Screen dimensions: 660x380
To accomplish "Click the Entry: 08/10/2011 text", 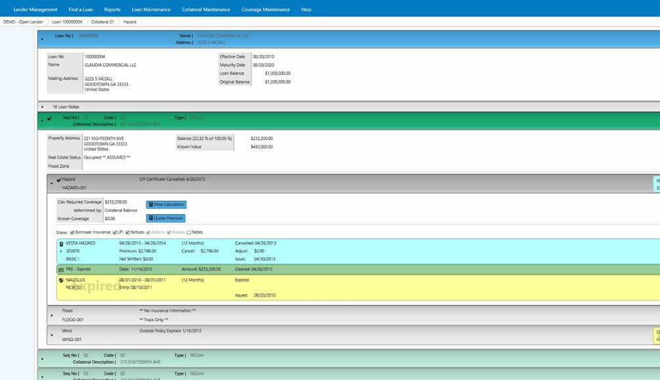I will tap(135, 288).
